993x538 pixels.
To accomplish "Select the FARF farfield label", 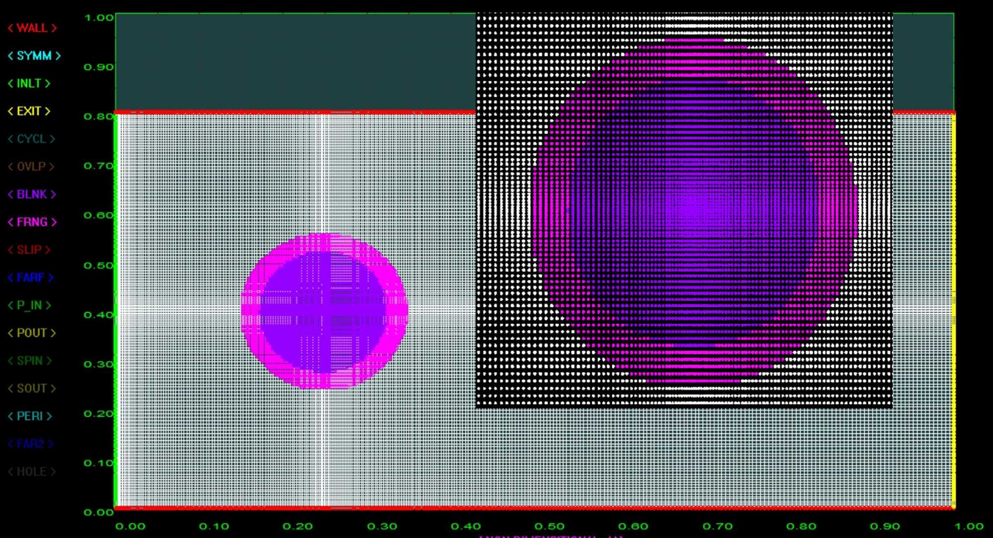I will (x=30, y=277).
